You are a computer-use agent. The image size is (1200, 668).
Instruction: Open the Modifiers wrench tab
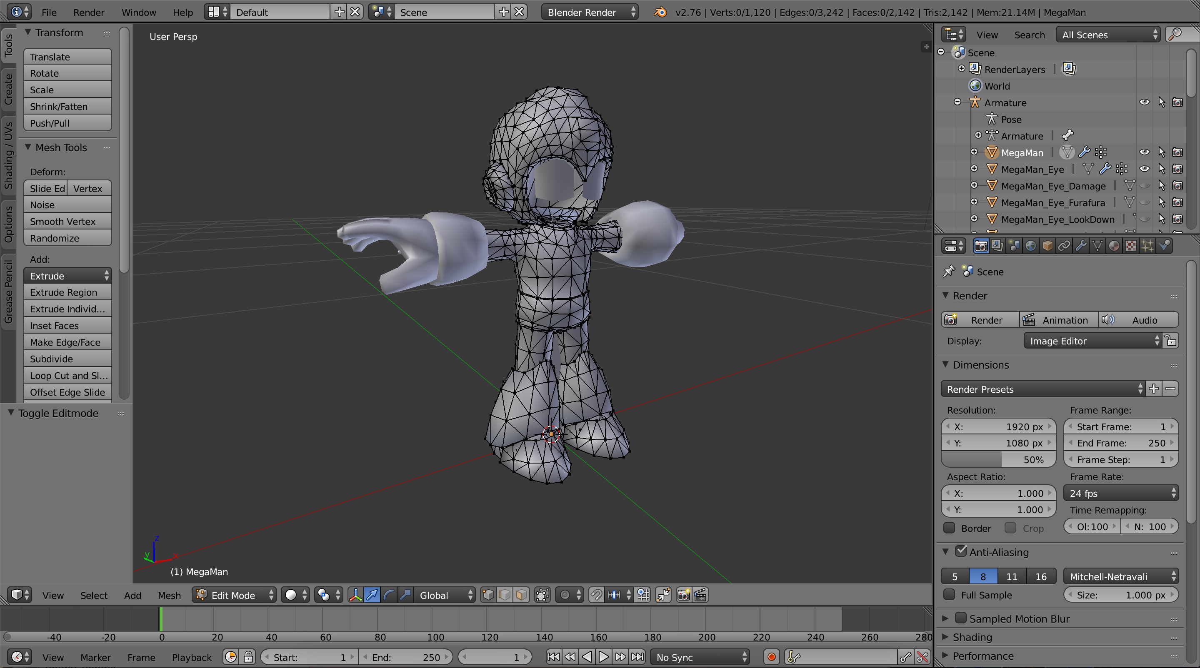[x=1081, y=246]
